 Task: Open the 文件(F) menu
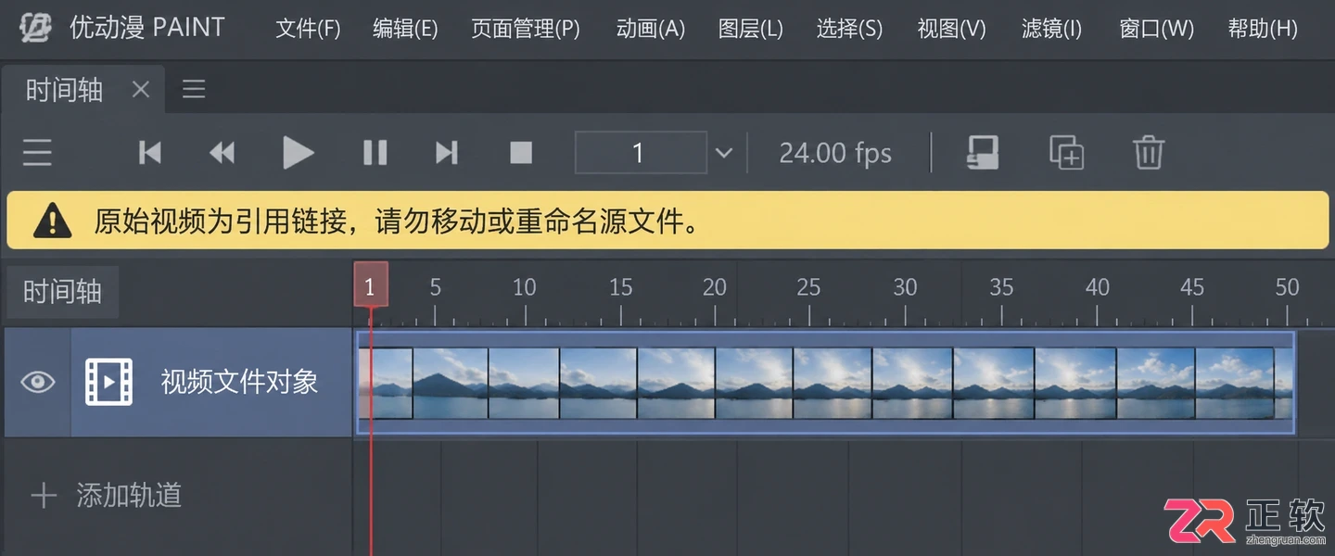tap(308, 29)
